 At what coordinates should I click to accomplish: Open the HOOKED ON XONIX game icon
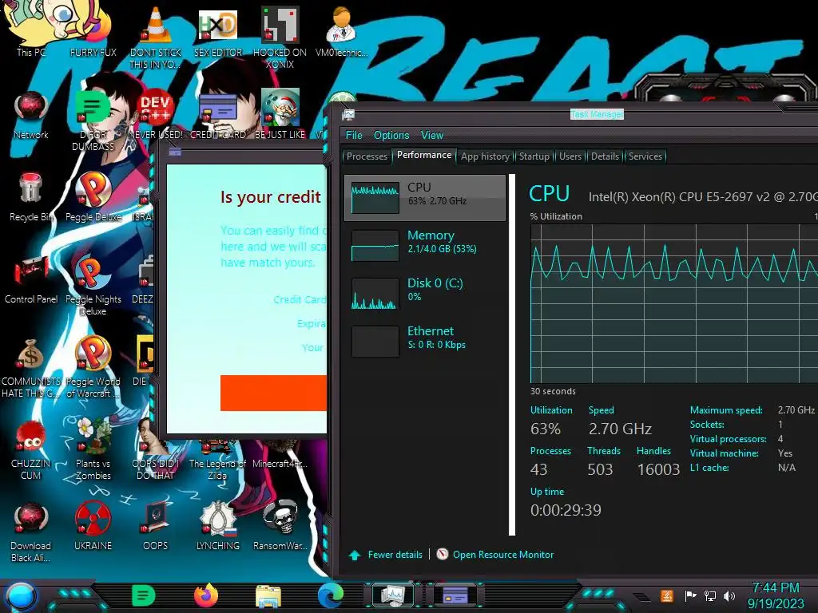[280, 37]
